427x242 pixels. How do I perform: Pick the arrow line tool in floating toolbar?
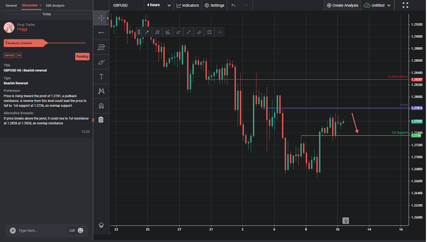[x=147, y=32]
